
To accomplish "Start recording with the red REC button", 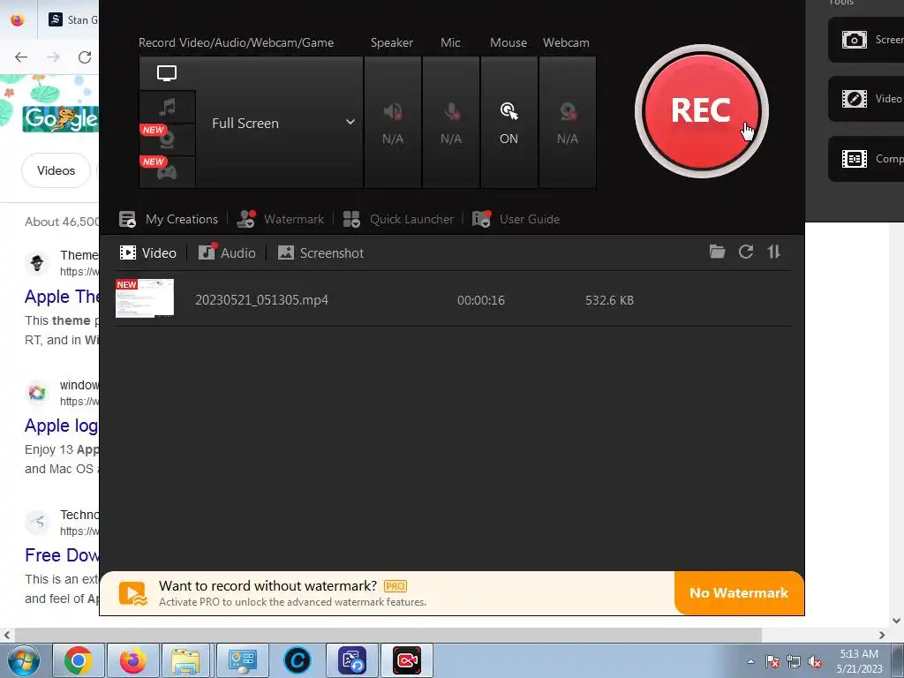I will point(701,111).
